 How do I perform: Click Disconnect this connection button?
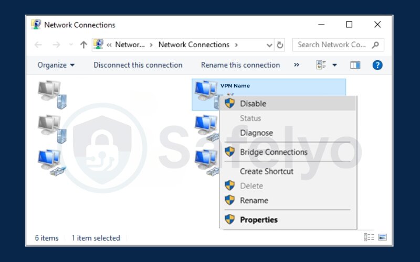click(138, 65)
